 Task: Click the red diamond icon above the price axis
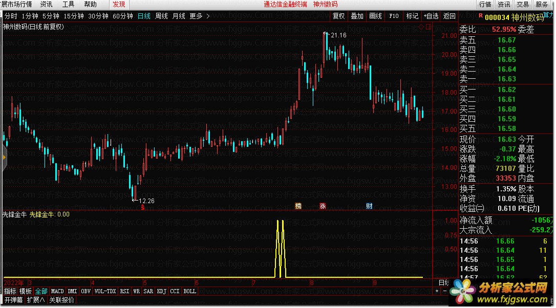tap(421, 27)
